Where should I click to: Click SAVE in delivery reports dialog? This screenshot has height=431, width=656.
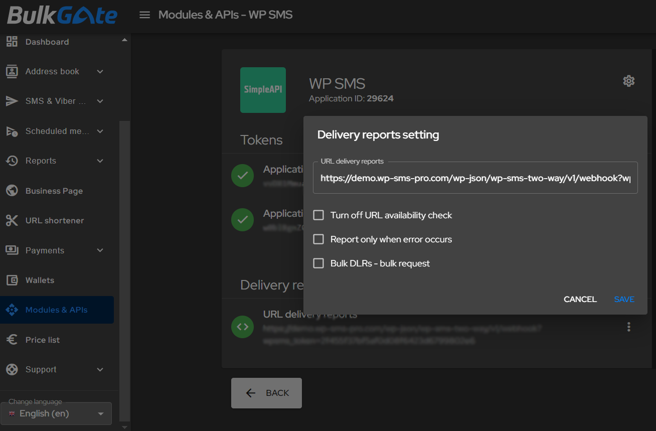pyautogui.click(x=624, y=299)
